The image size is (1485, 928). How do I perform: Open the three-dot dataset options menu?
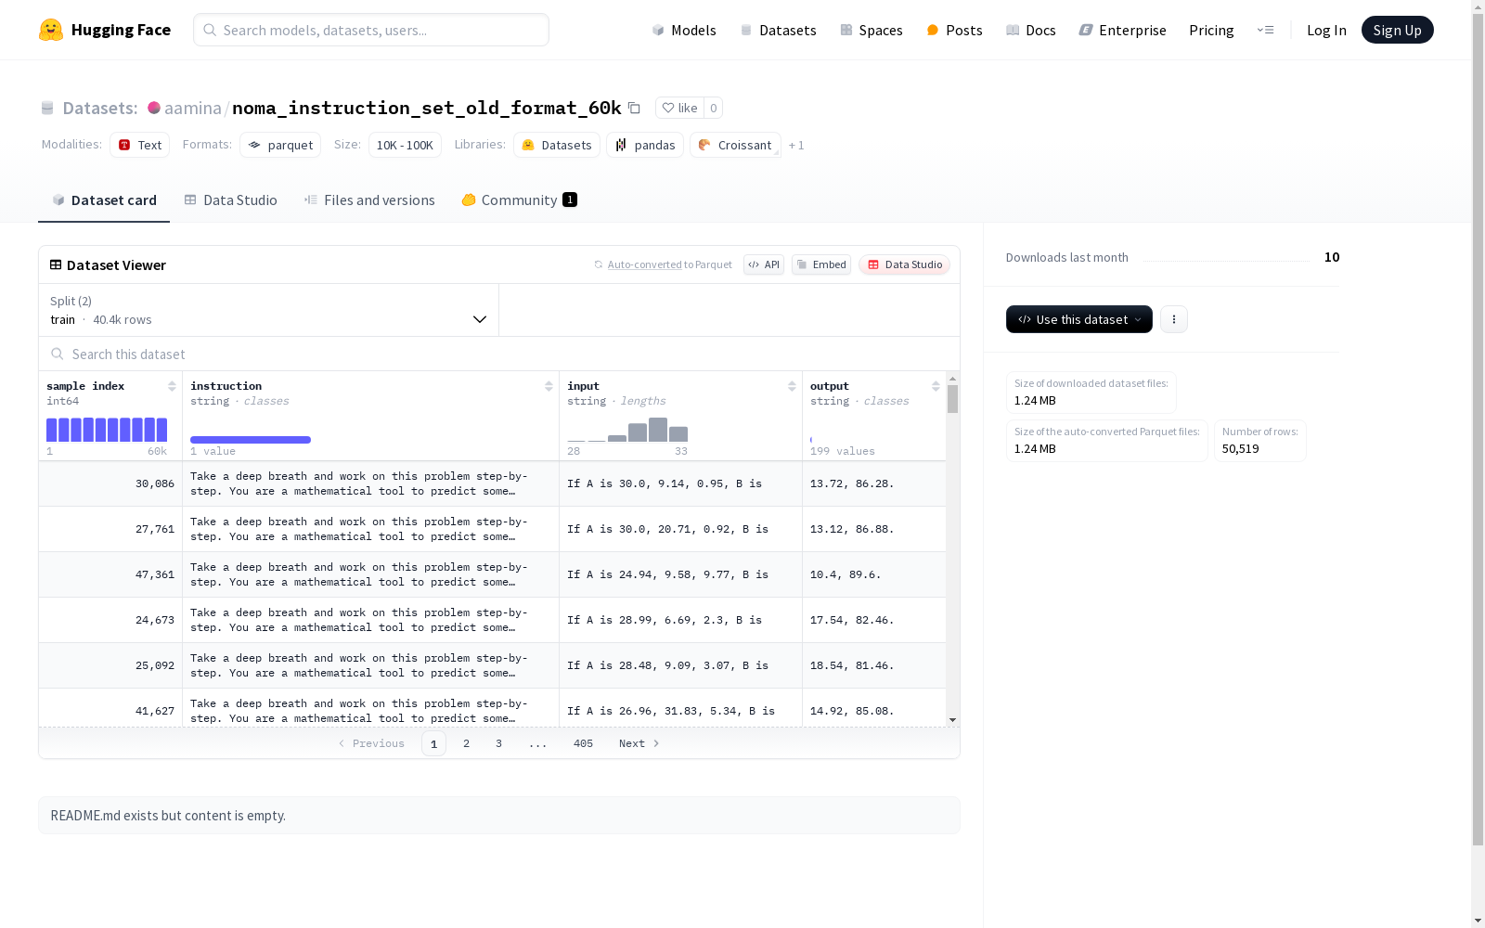coord(1174,319)
